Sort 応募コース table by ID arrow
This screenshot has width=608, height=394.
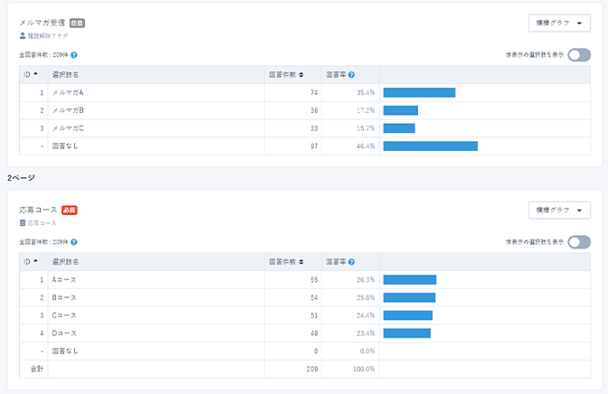coord(35,262)
